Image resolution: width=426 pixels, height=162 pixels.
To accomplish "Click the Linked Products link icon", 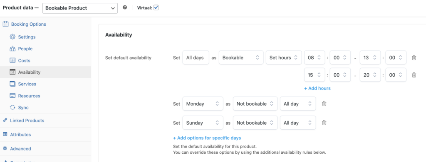I will [x=5, y=120].
